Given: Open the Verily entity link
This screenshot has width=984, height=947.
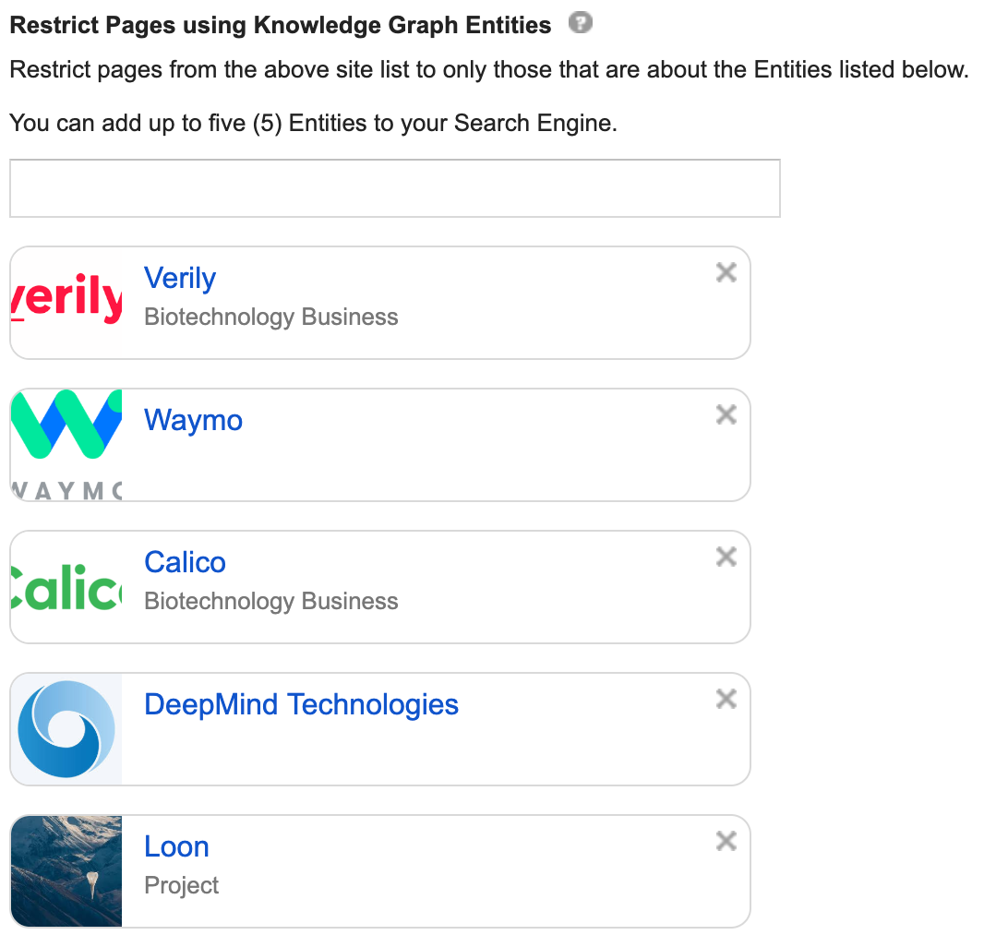Looking at the screenshot, I should point(180,279).
